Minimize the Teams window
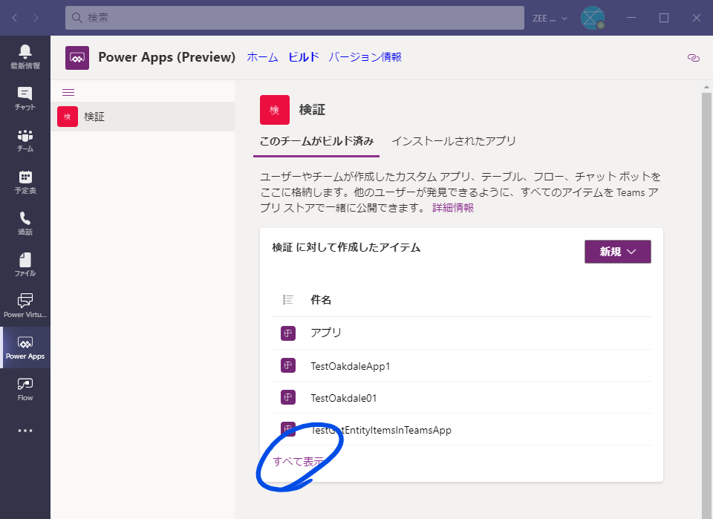 click(631, 18)
